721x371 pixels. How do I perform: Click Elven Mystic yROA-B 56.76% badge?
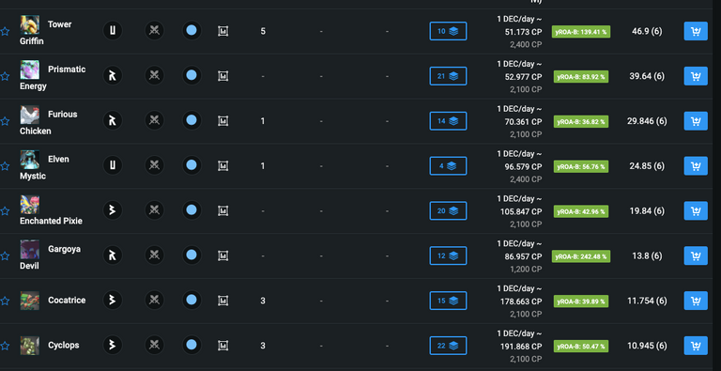pos(581,166)
